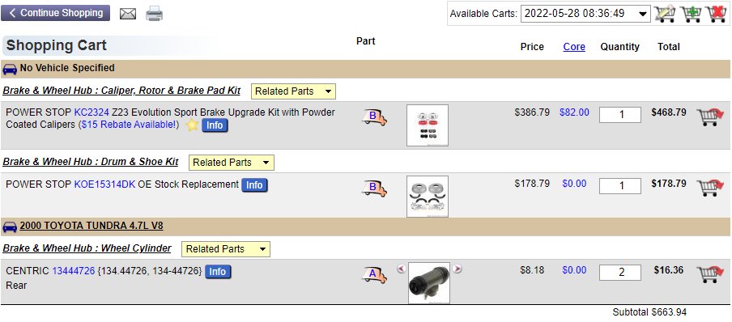
Task: Click the KC2324 brake kit thumbnail
Action: click(428, 125)
